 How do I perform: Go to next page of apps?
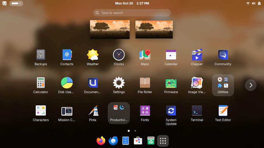pos(251,85)
